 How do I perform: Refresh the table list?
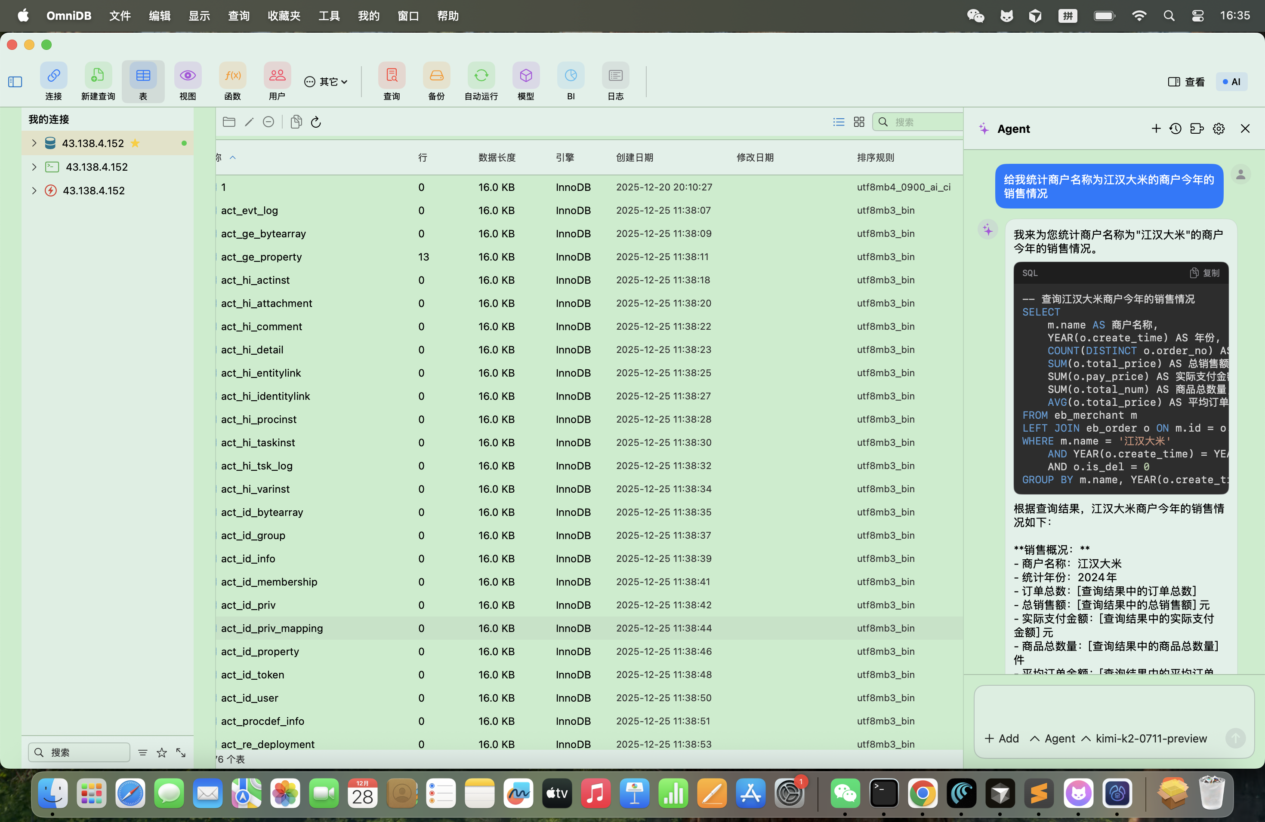316,122
